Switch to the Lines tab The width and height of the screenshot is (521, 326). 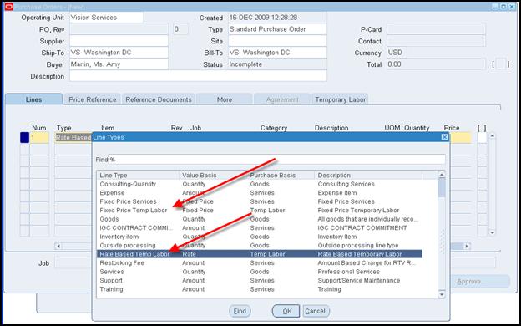(34, 99)
